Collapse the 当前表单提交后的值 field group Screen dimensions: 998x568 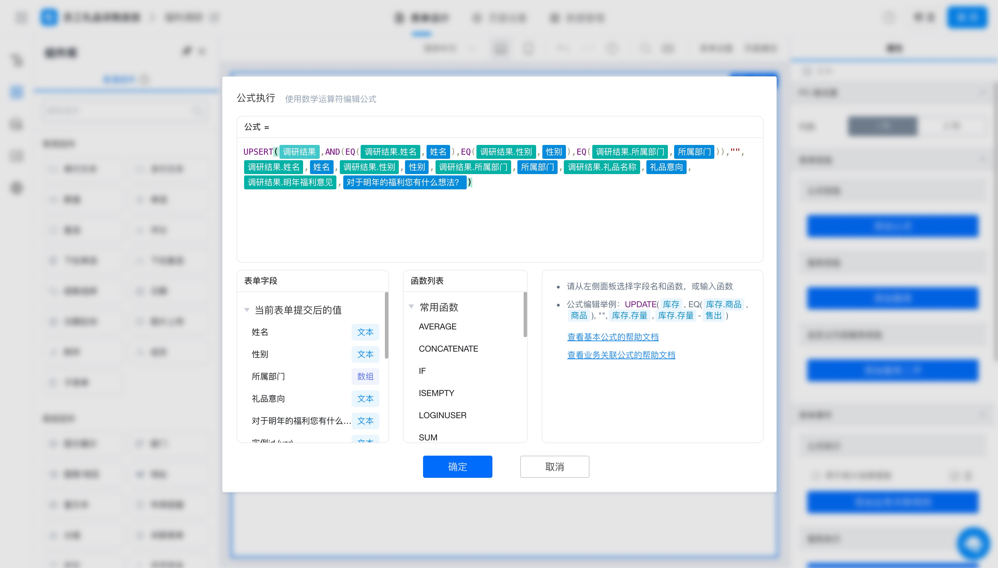point(247,310)
